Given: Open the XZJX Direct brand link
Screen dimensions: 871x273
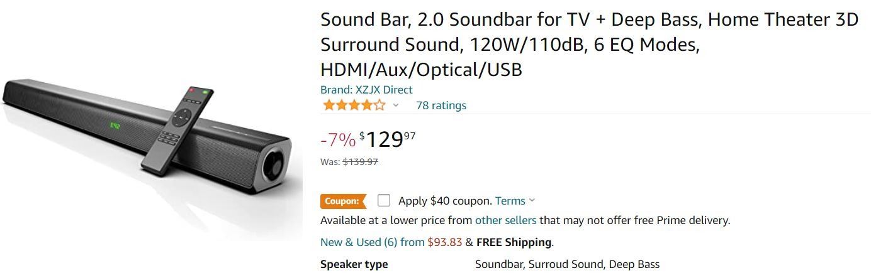Looking at the screenshot, I should (x=366, y=89).
